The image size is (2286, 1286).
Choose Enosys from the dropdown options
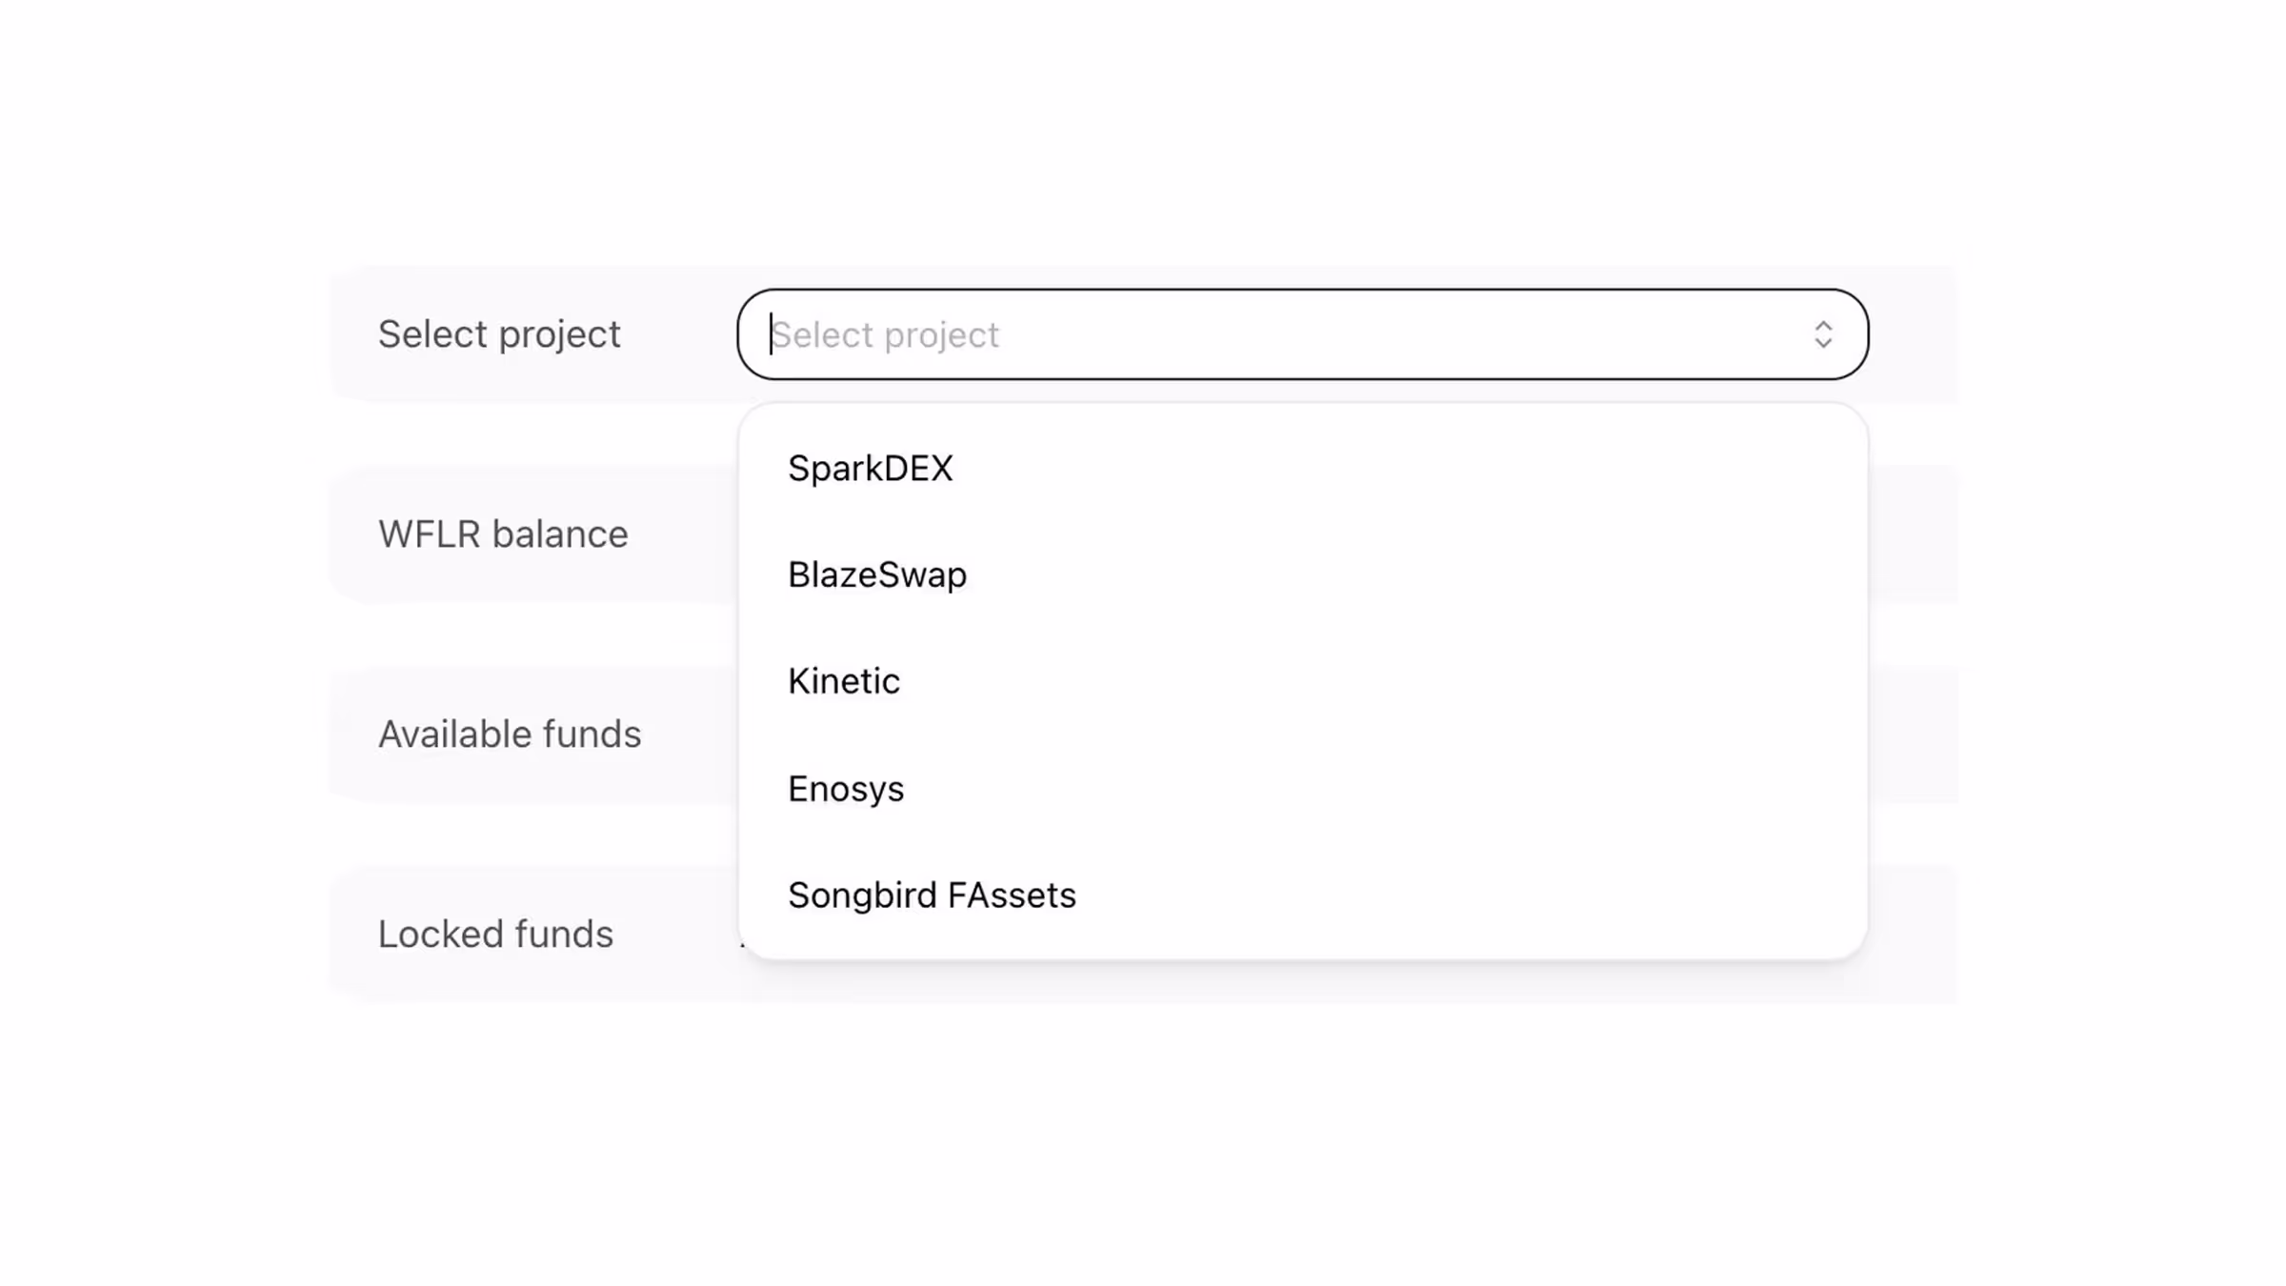pos(845,789)
